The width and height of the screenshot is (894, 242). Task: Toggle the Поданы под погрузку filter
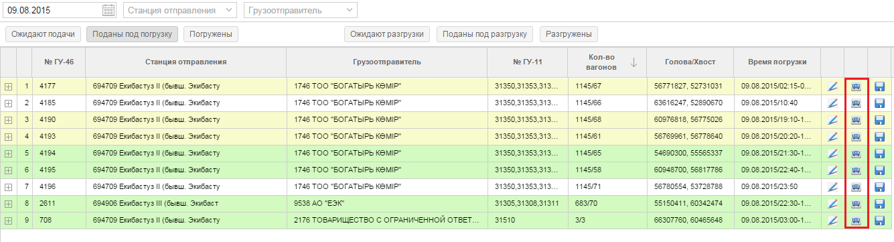pos(132,34)
